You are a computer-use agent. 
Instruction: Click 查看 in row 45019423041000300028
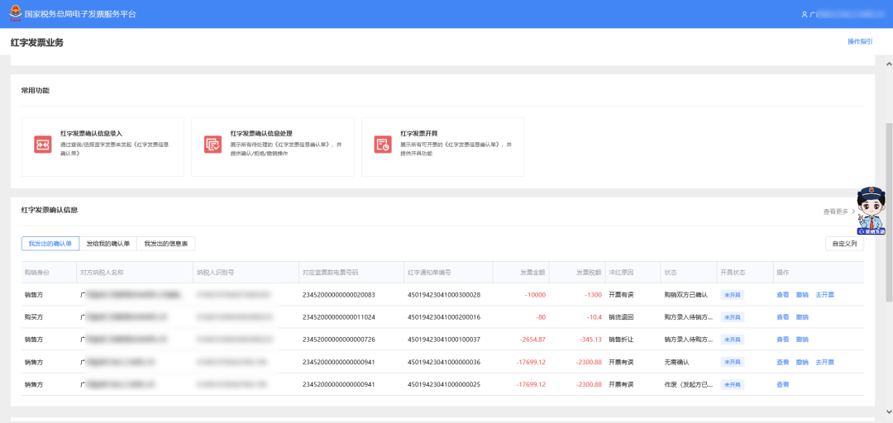pyautogui.click(x=782, y=295)
